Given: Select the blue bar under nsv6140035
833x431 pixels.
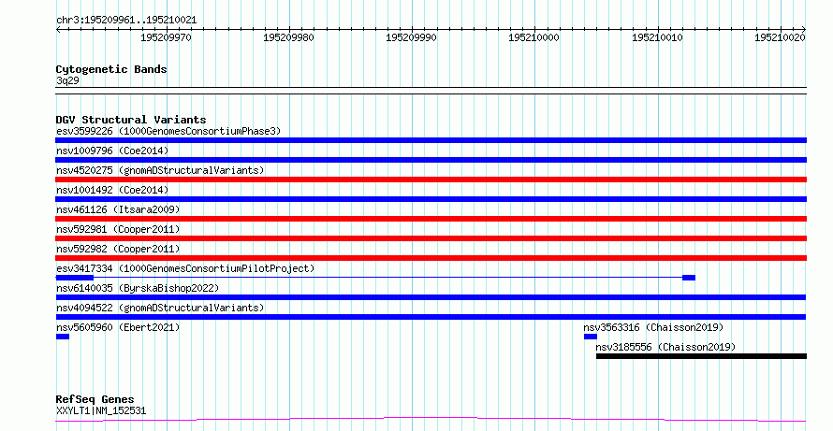Looking at the screenshot, I should (x=431, y=297).
